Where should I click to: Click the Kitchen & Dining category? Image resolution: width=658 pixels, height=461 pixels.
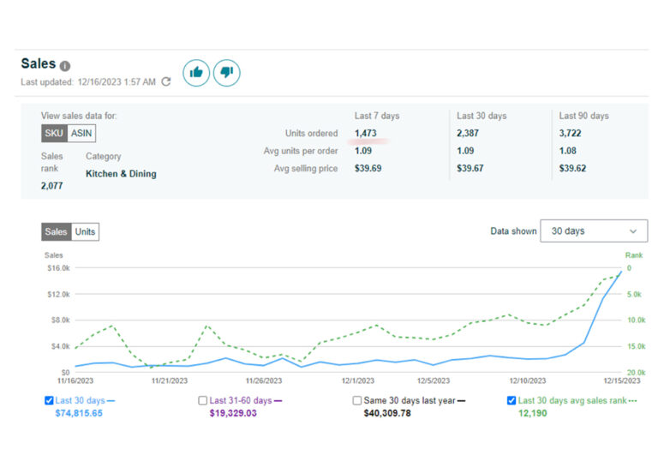pyautogui.click(x=121, y=174)
